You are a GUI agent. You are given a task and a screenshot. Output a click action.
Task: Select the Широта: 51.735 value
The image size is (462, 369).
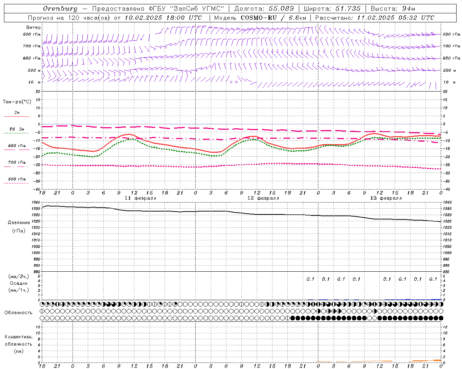point(332,9)
